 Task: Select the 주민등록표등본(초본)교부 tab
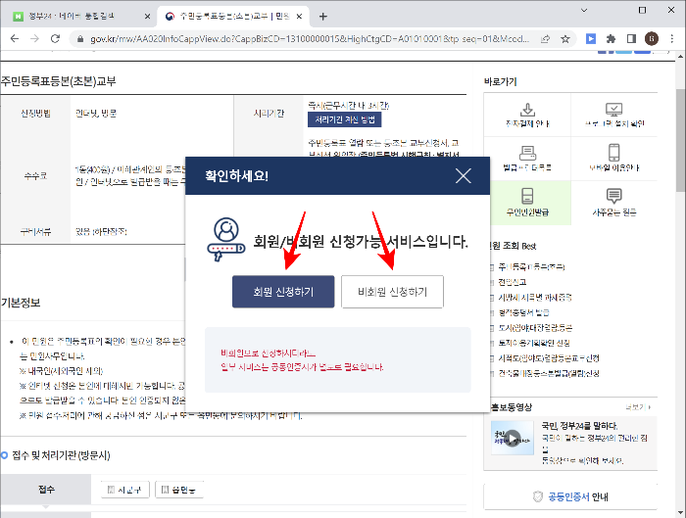tap(233, 17)
